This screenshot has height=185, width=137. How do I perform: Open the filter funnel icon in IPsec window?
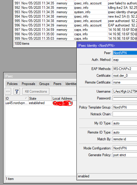(x=17, y=91)
